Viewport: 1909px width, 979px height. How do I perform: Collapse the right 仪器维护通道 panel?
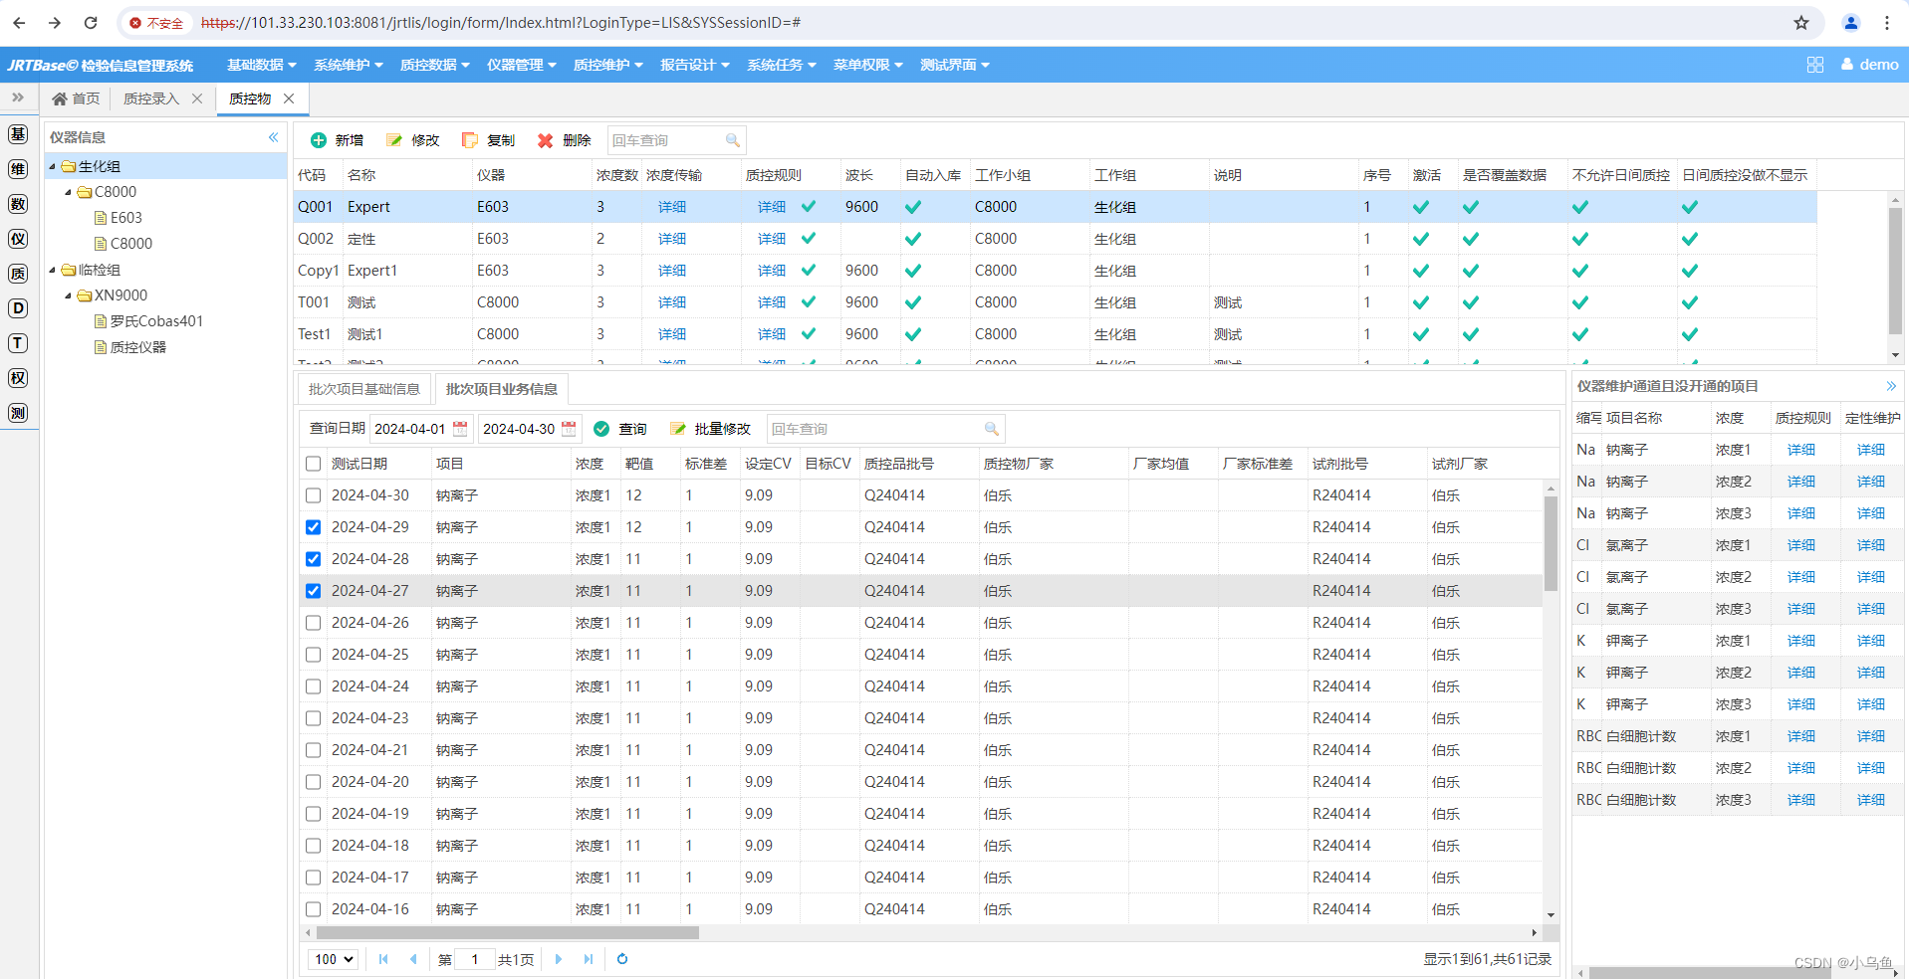click(1891, 386)
